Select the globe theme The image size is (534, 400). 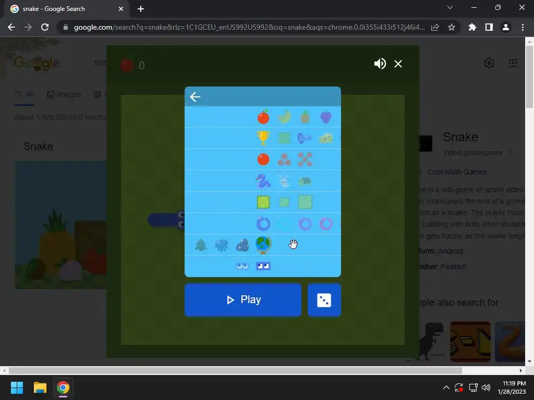click(263, 245)
